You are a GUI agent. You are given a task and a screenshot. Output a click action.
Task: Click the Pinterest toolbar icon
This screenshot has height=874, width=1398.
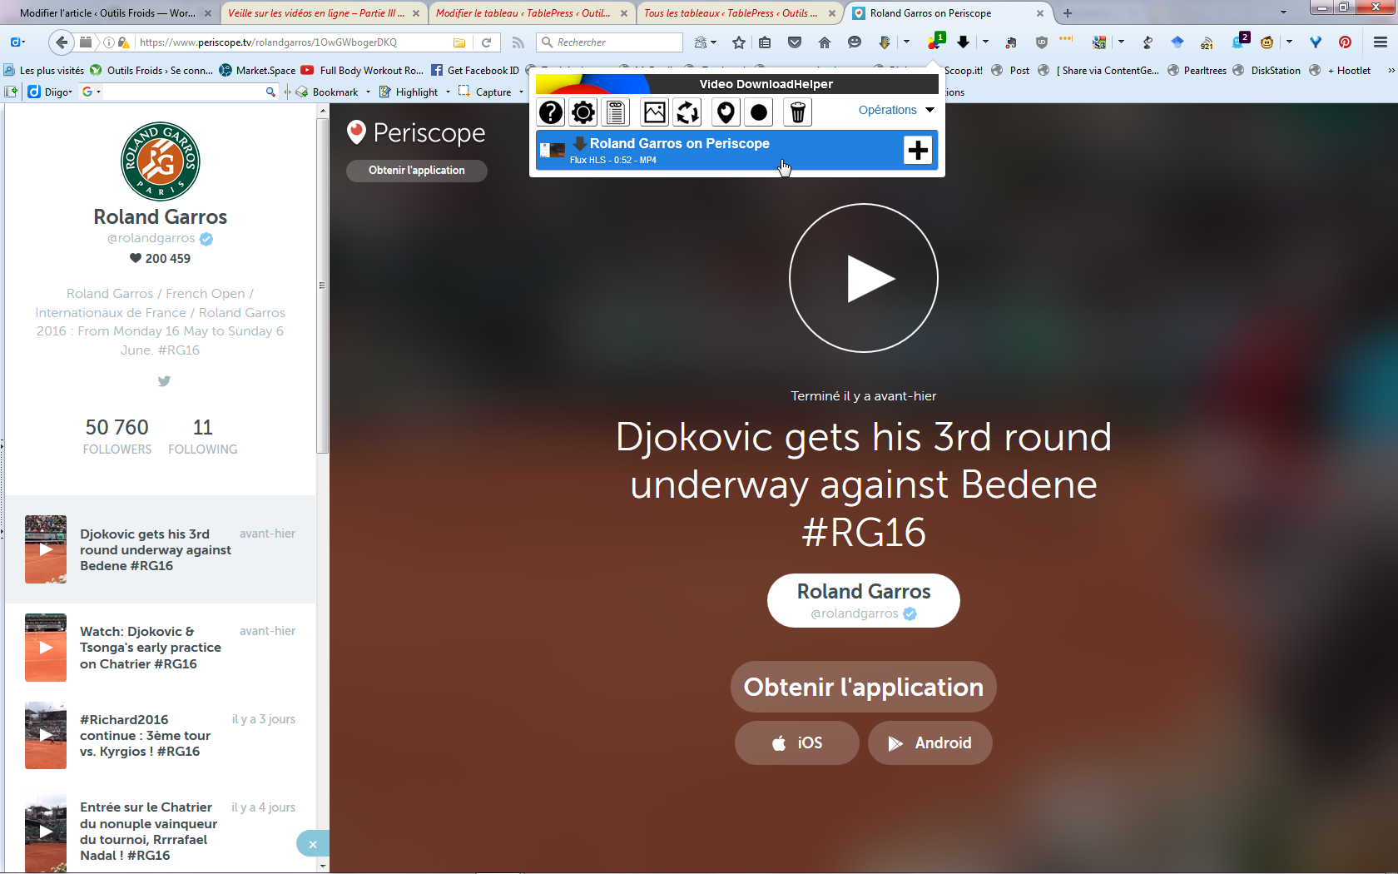(x=1345, y=42)
